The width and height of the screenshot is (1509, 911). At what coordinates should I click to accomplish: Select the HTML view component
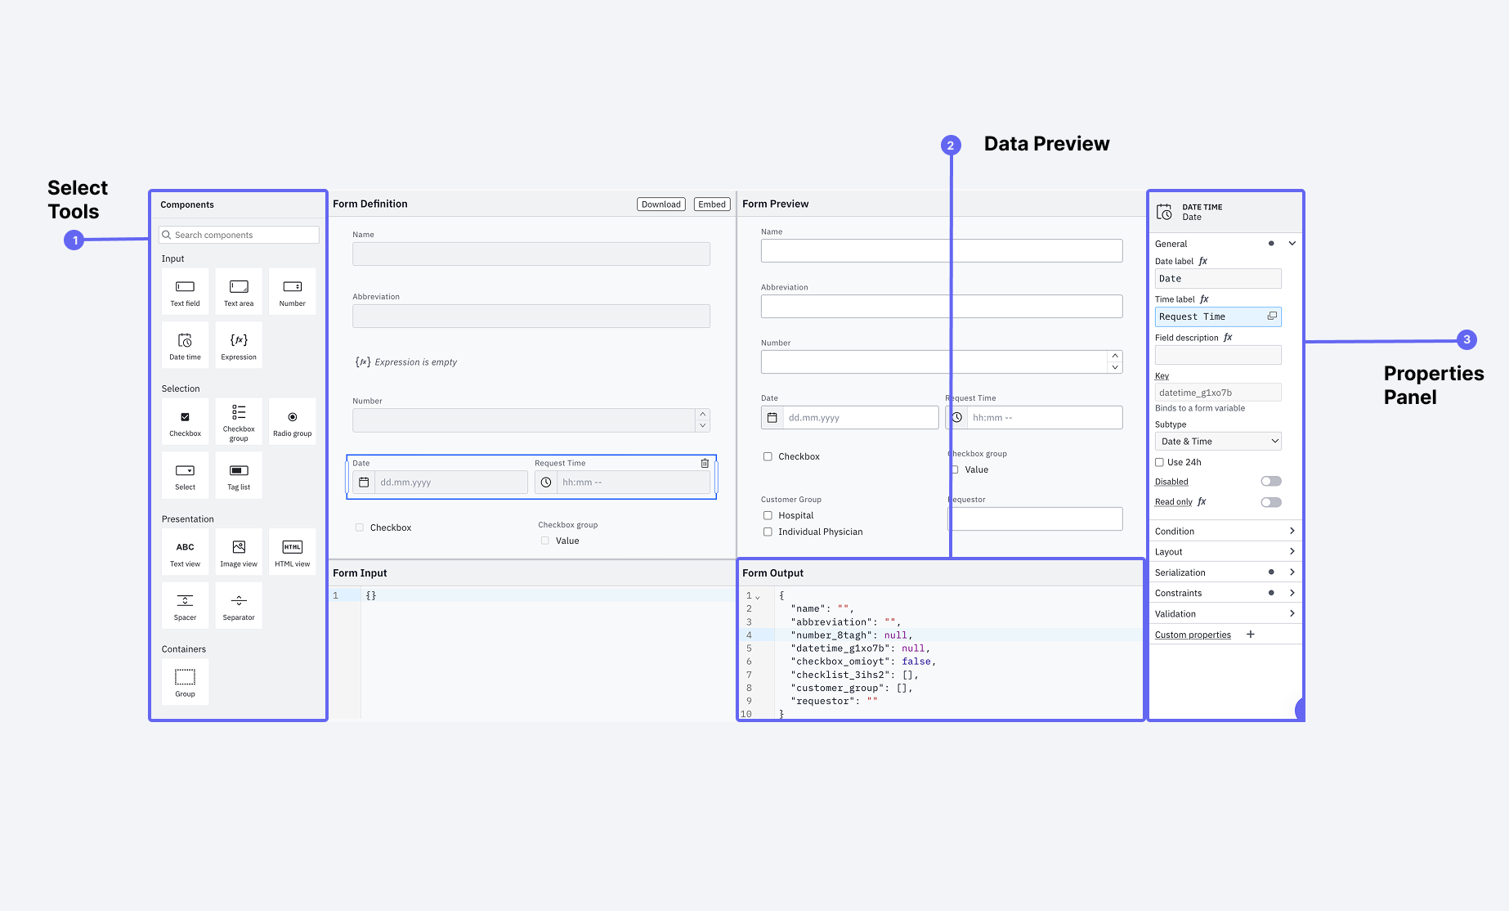click(x=292, y=552)
